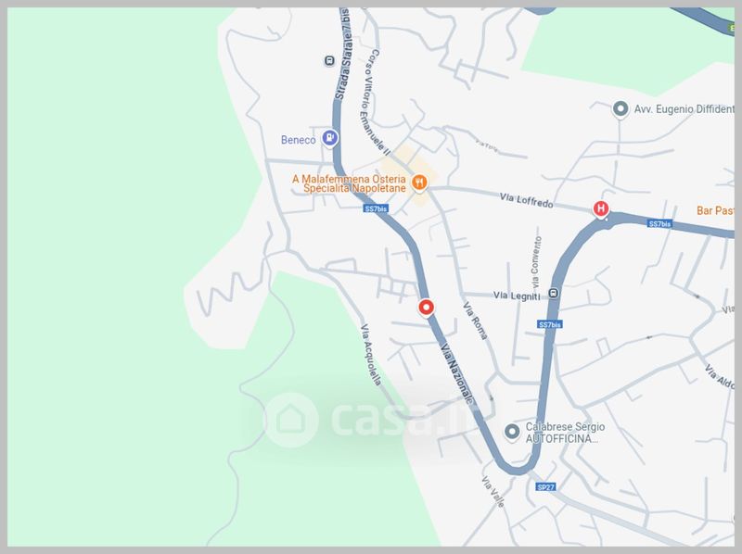
Task: Click the Via Acquolella street label
Action: [371, 355]
